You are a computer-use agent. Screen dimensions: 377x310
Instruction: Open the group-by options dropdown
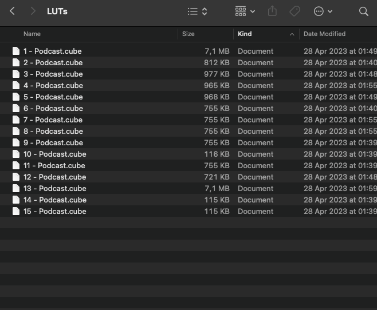point(245,11)
